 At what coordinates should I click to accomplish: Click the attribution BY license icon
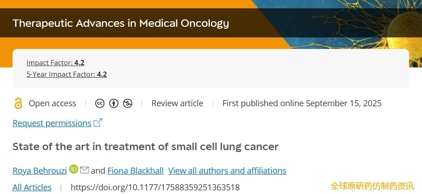point(113,103)
